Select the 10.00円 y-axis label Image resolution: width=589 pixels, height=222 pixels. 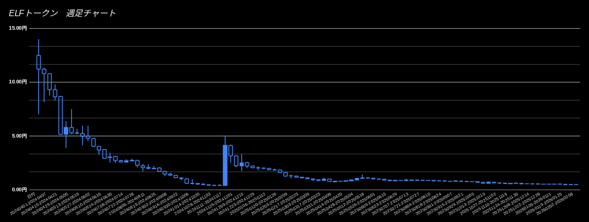(18, 82)
